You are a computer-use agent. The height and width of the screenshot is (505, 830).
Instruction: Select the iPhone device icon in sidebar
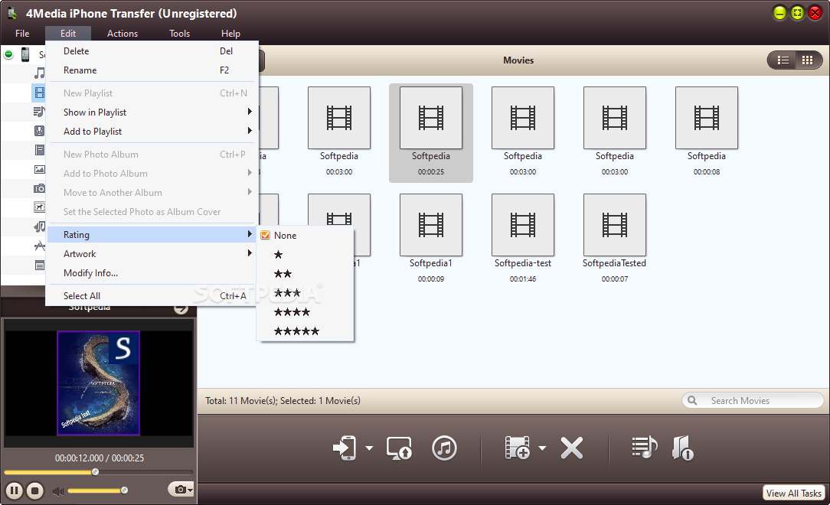[25, 54]
